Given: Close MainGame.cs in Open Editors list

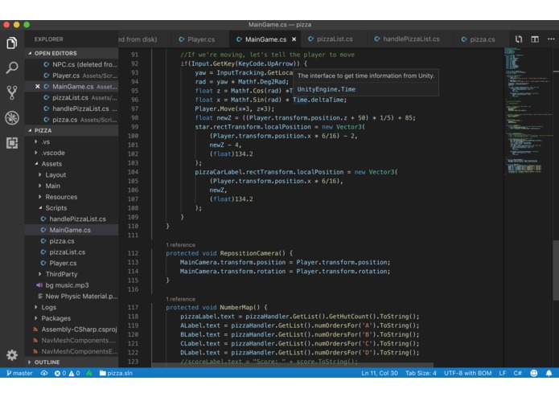Looking at the screenshot, I should [38, 87].
